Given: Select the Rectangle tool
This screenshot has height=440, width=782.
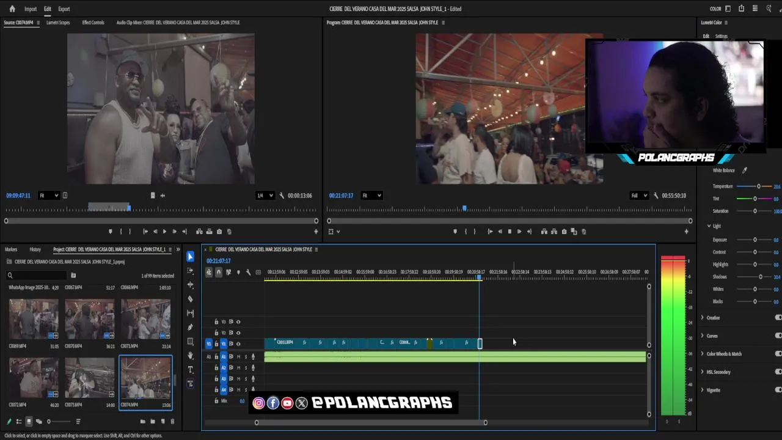Looking at the screenshot, I should point(190,342).
